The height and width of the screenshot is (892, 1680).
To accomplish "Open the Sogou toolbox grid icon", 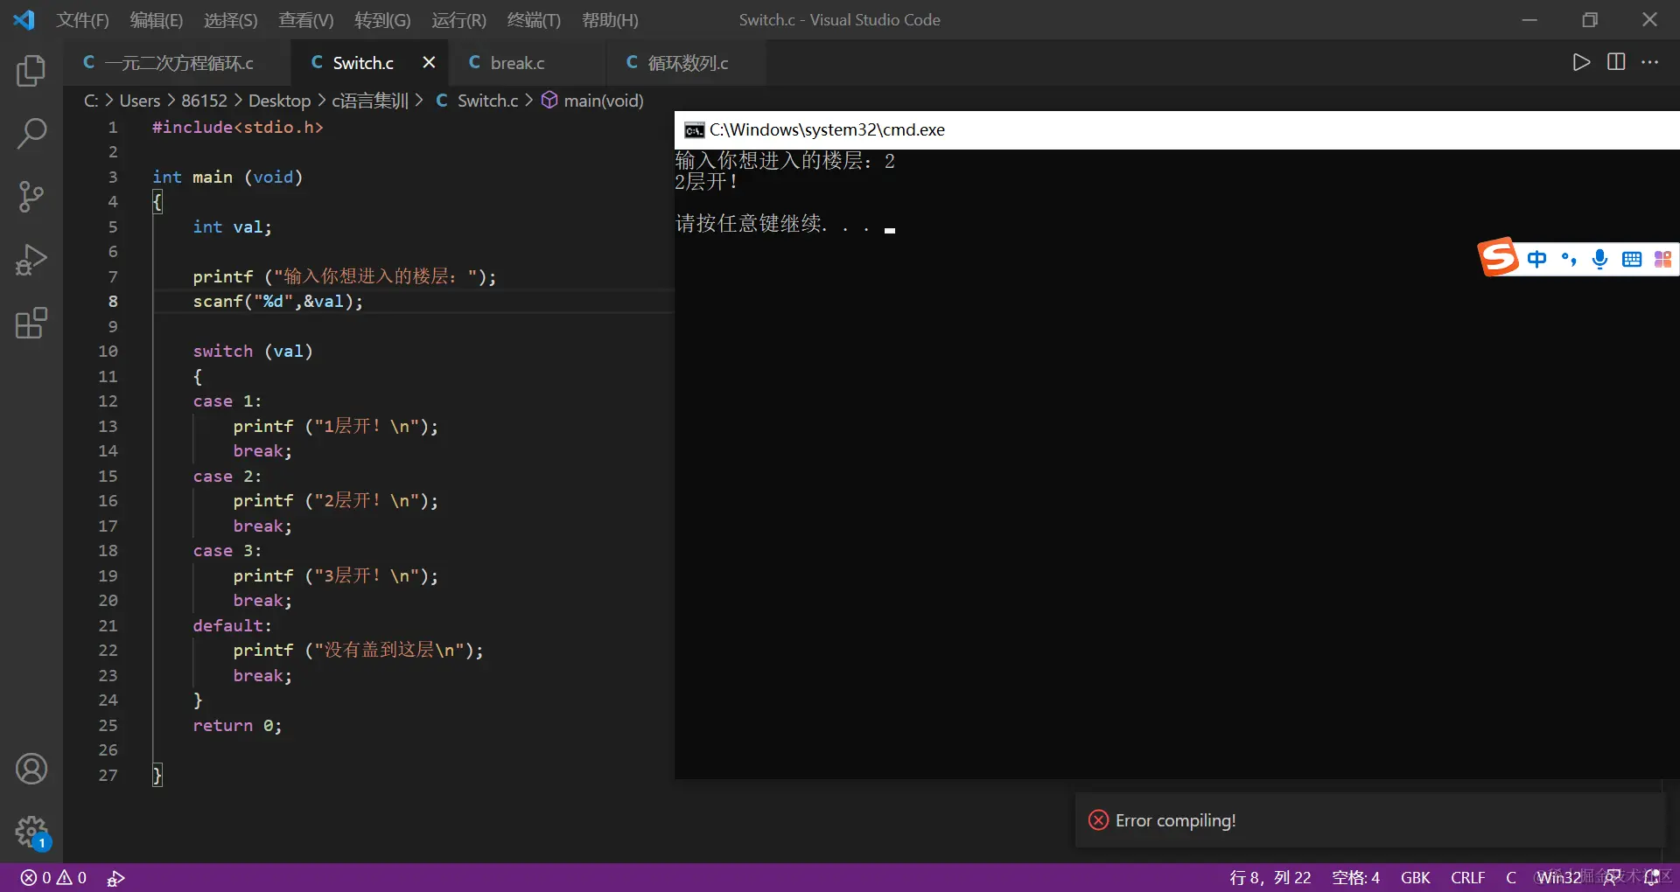I will coord(1662,259).
